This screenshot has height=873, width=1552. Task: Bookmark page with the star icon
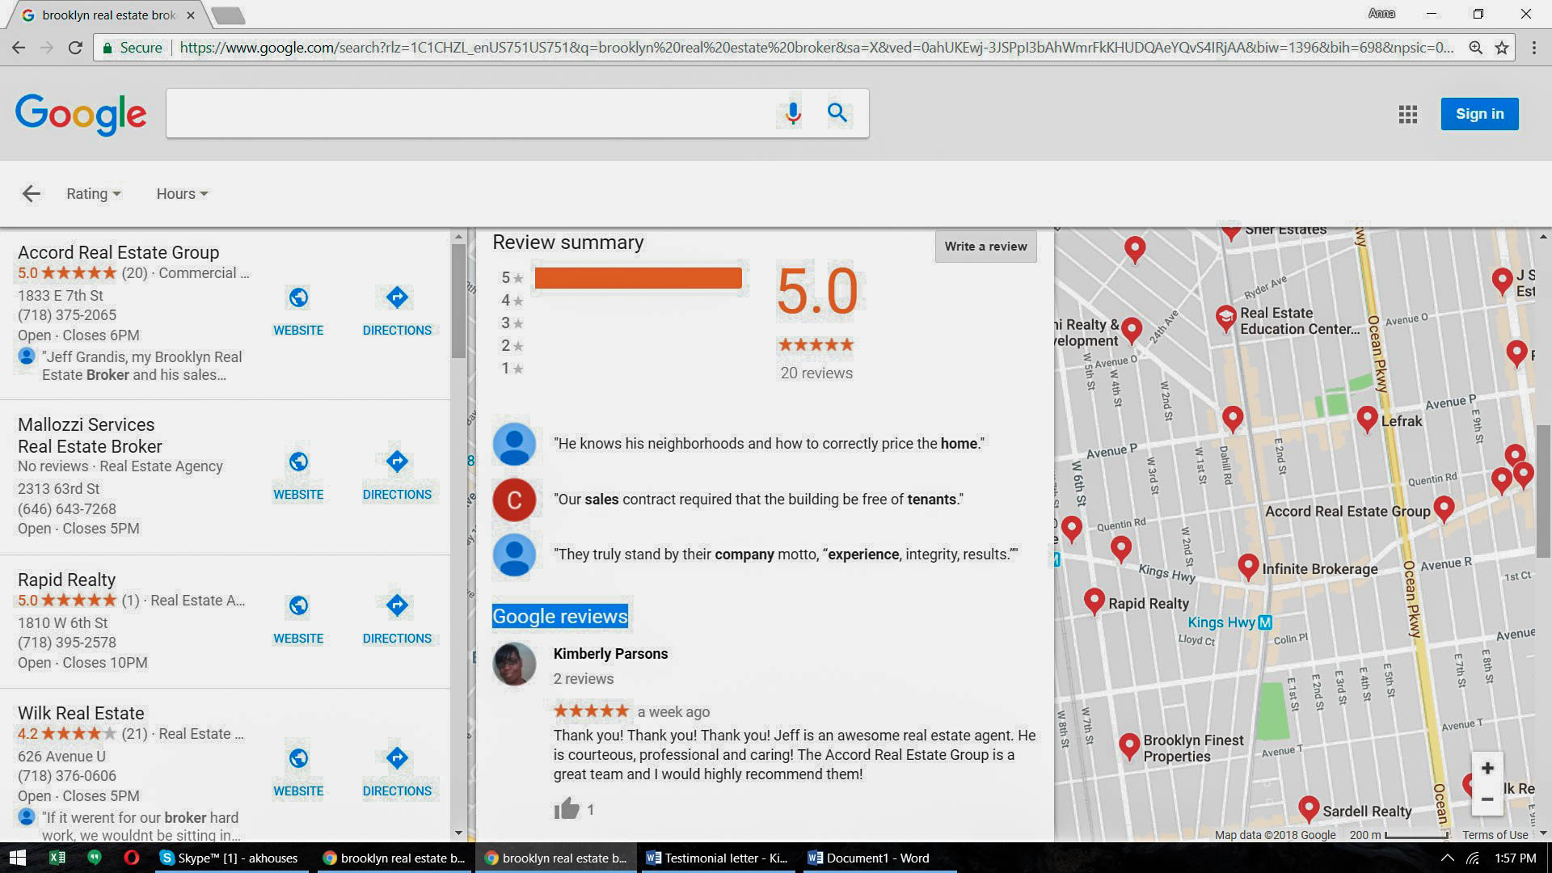1502,48
